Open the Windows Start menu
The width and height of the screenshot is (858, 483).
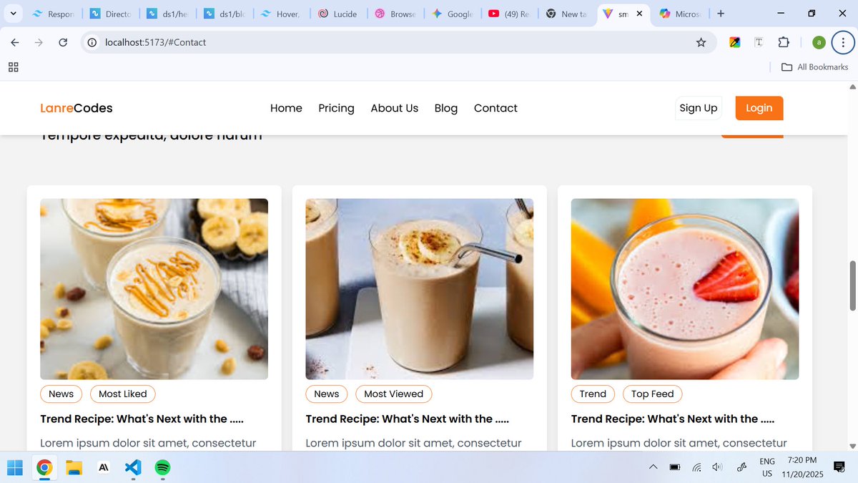(x=15, y=467)
